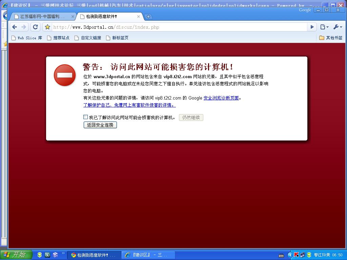The image size is (347, 260).
Task: Open the Web Slice 库 bookmark
Action: (x=27, y=38)
